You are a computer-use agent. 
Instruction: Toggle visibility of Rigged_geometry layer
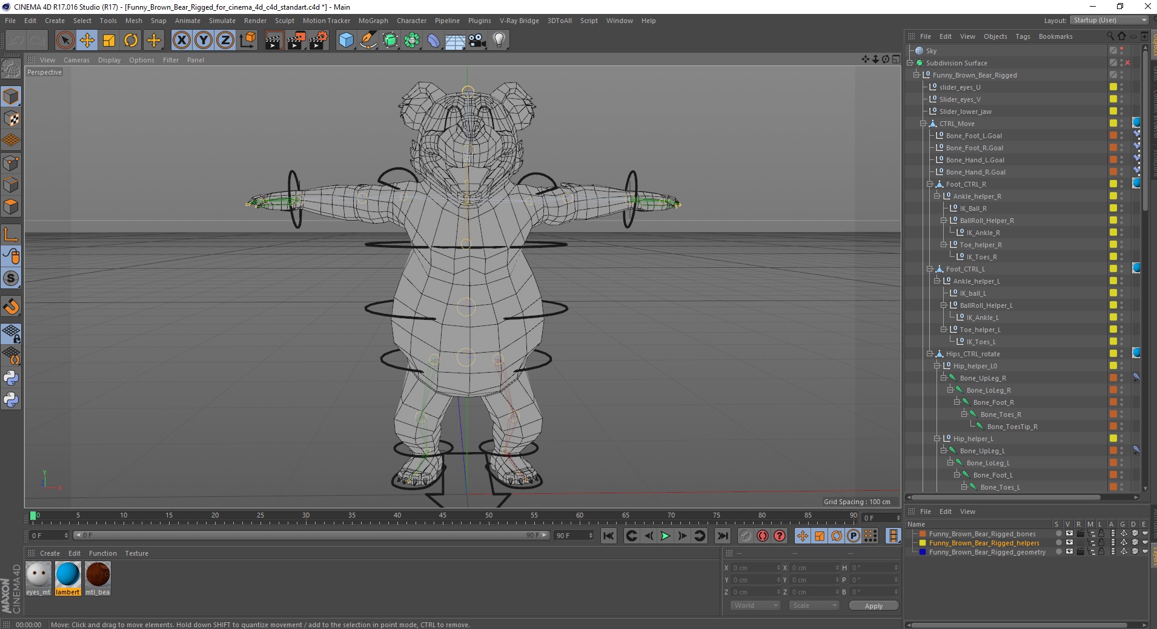point(1069,552)
